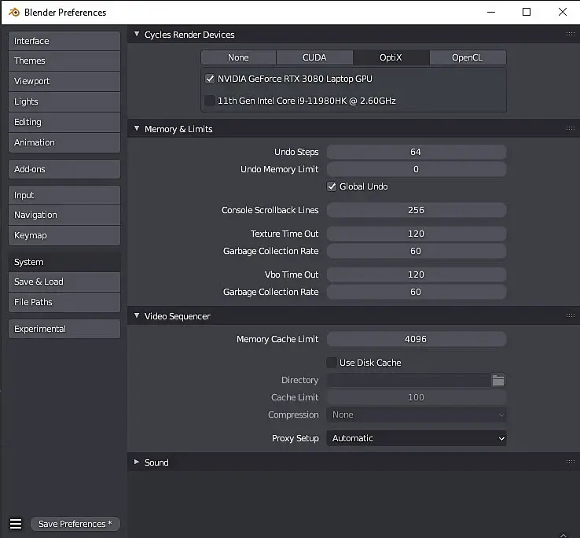This screenshot has width=580, height=538.
Task: Open the Keymap preferences section
Action: point(64,235)
